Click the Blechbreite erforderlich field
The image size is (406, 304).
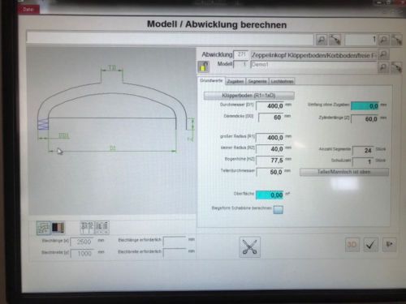[x=175, y=252]
